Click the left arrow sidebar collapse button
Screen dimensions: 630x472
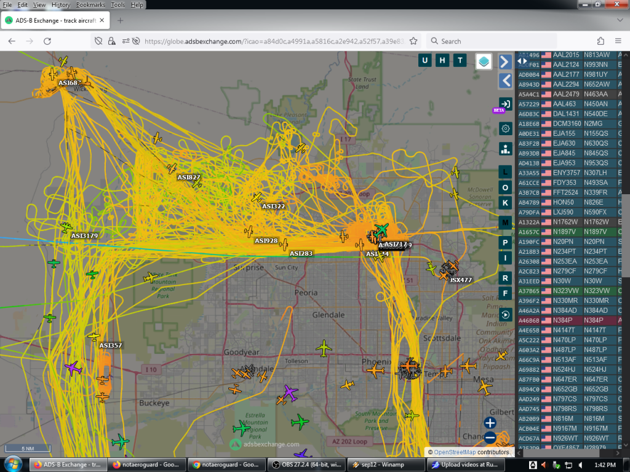click(x=505, y=81)
